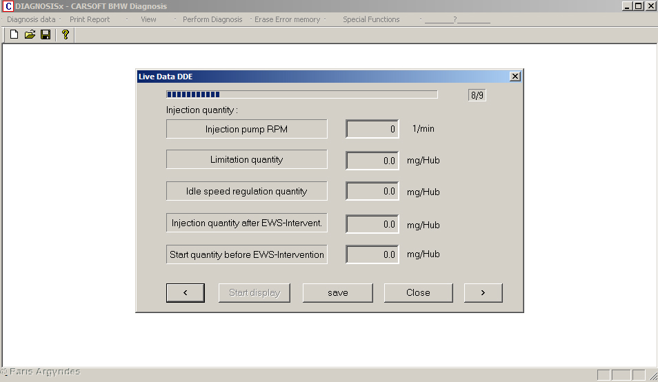Click the live data progress bar
Image resolution: width=658 pixels, height=382 pixels.
301,94
